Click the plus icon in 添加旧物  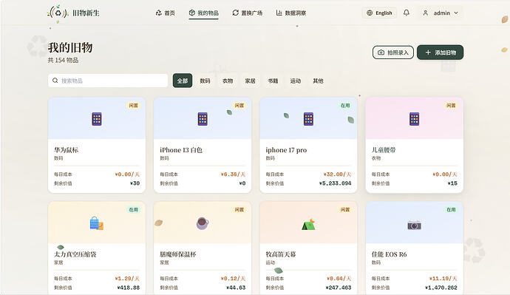[428, 52]
